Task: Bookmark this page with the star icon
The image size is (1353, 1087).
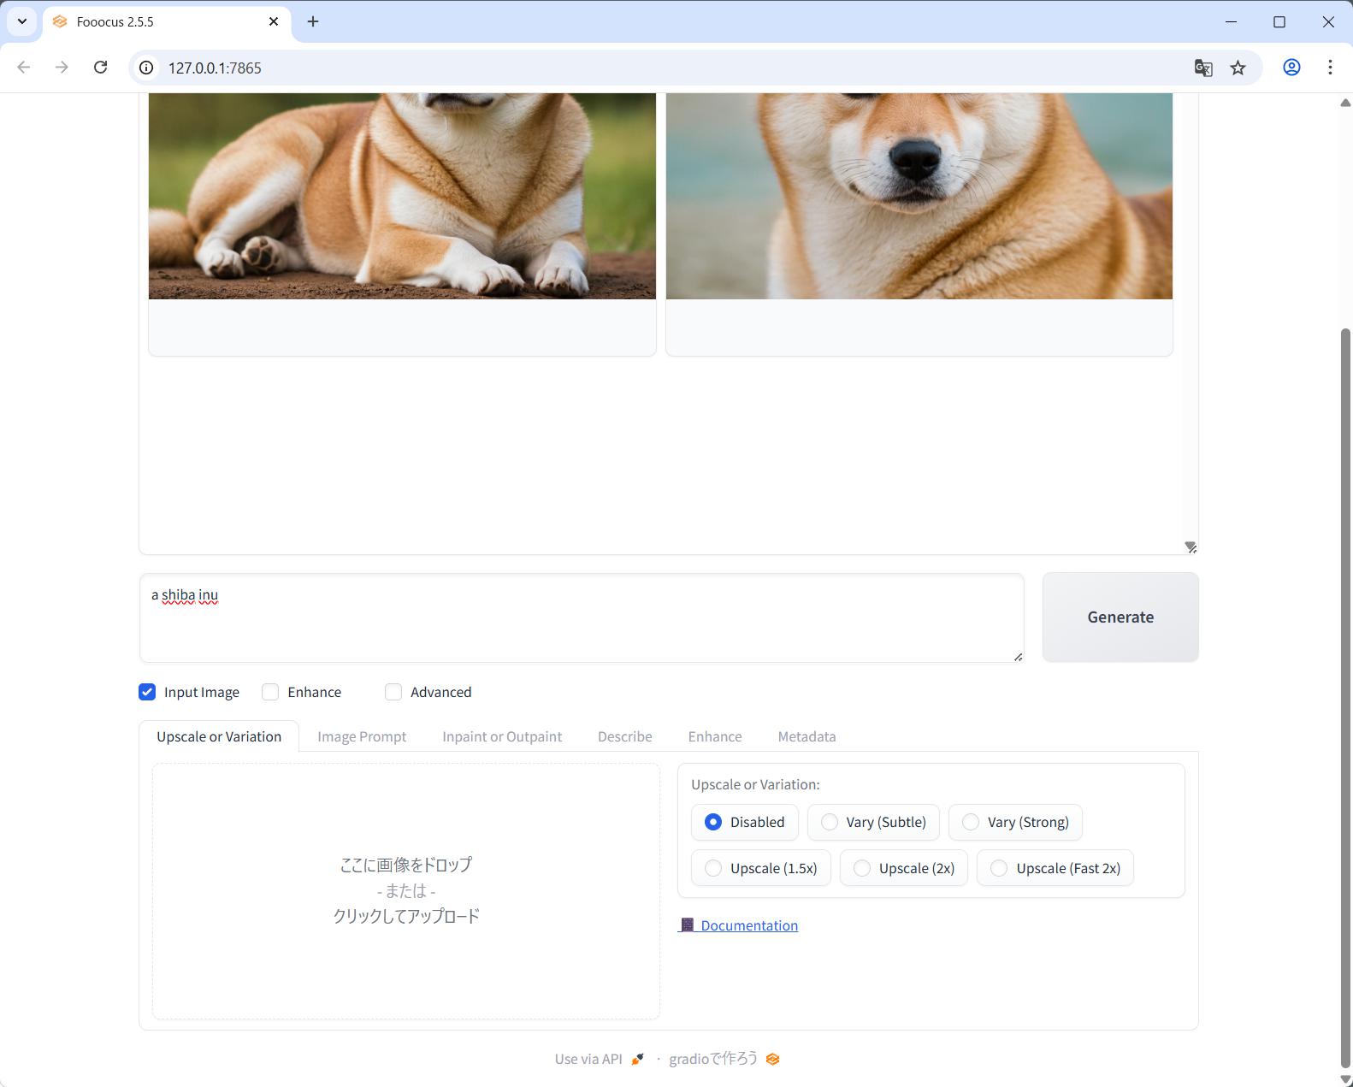Action: tap(1238, 68)
